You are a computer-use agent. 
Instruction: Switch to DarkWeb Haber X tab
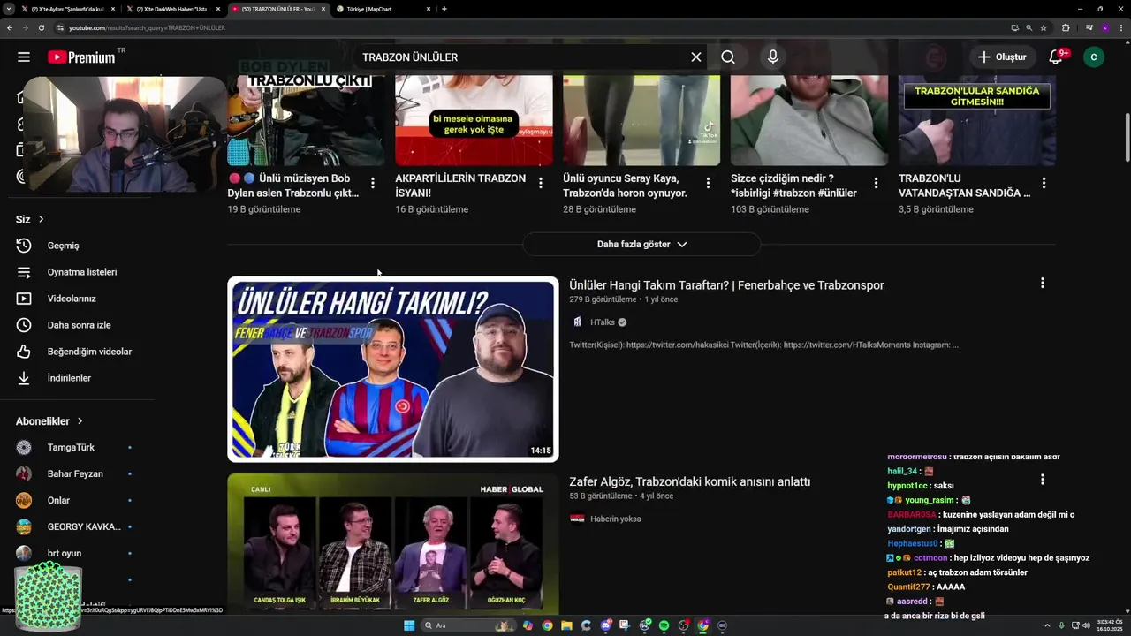(x=172, y=9)
